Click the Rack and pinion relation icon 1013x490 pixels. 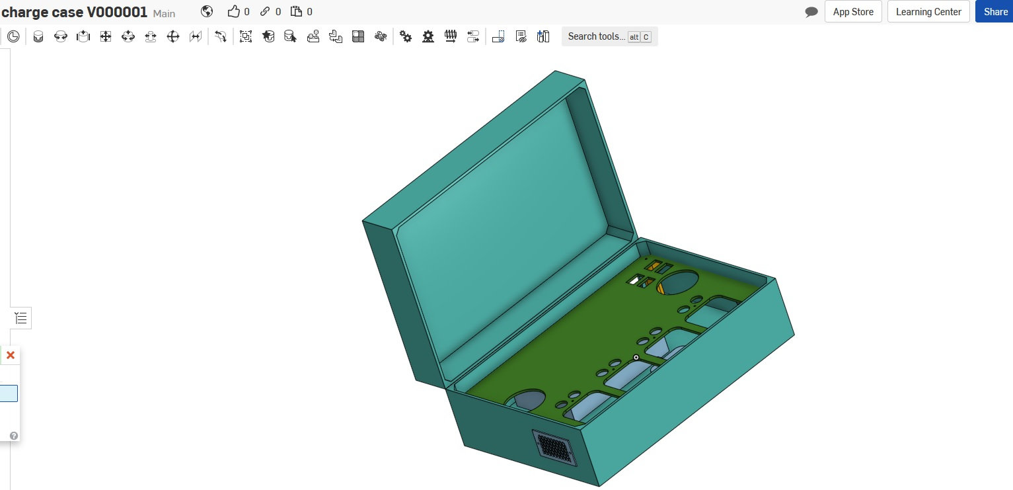428,37
